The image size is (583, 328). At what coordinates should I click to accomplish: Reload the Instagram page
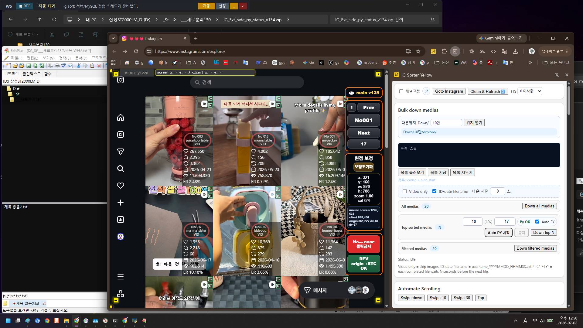click(x=136, y=51)
